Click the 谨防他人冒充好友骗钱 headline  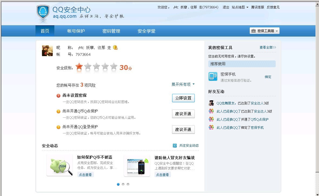pyautogui.click(x=175, y=158)
